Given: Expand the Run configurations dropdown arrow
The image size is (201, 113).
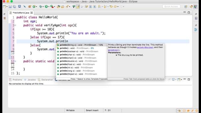Looking at the screenshot, I should pyautogui.click(x=49, y=7).
